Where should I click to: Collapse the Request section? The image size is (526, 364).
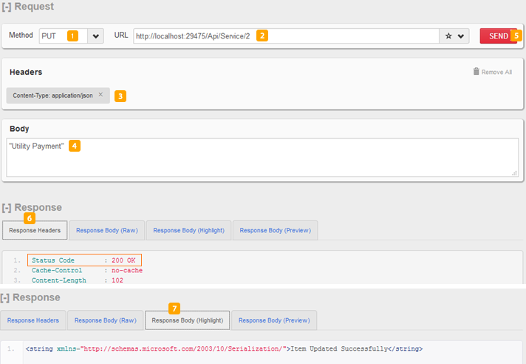7,7
